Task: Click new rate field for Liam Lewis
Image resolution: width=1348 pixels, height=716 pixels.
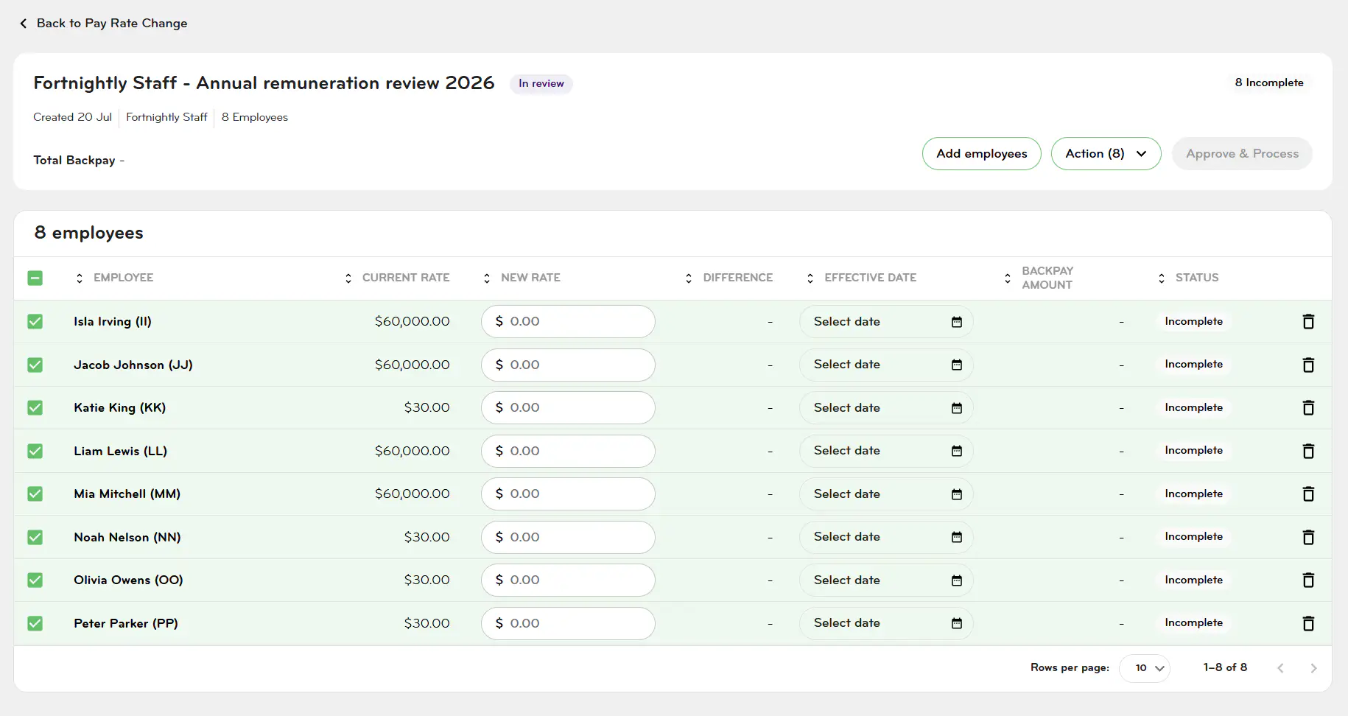Action: pos(568,451)
